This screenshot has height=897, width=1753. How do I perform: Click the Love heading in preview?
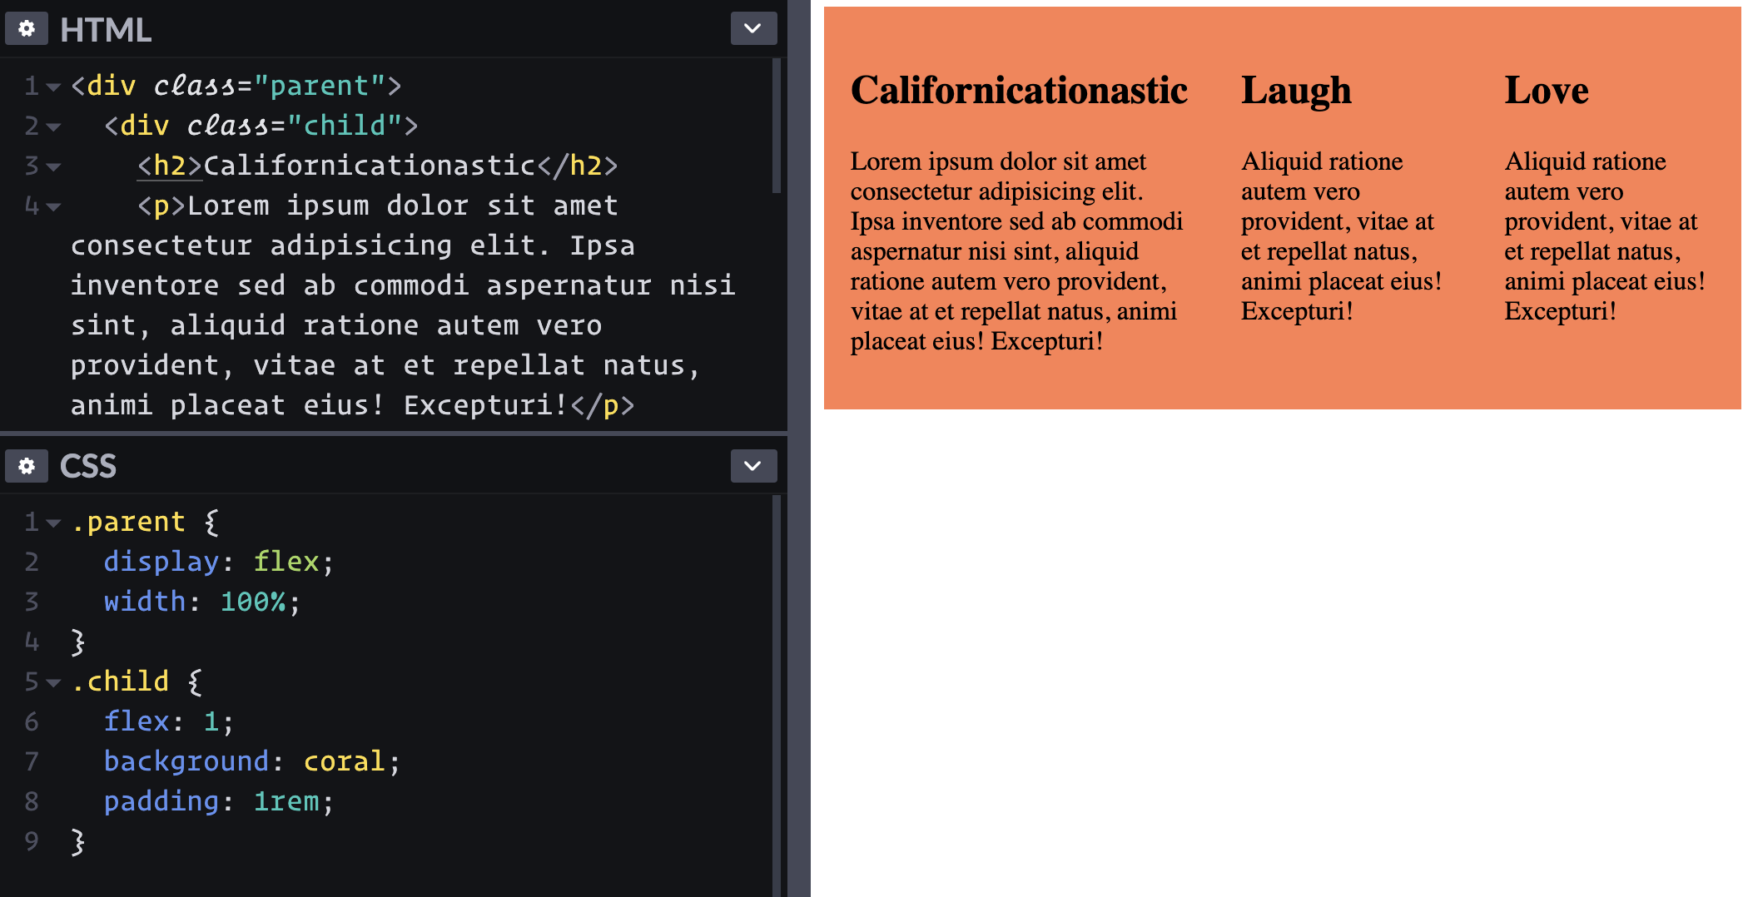1547,90
